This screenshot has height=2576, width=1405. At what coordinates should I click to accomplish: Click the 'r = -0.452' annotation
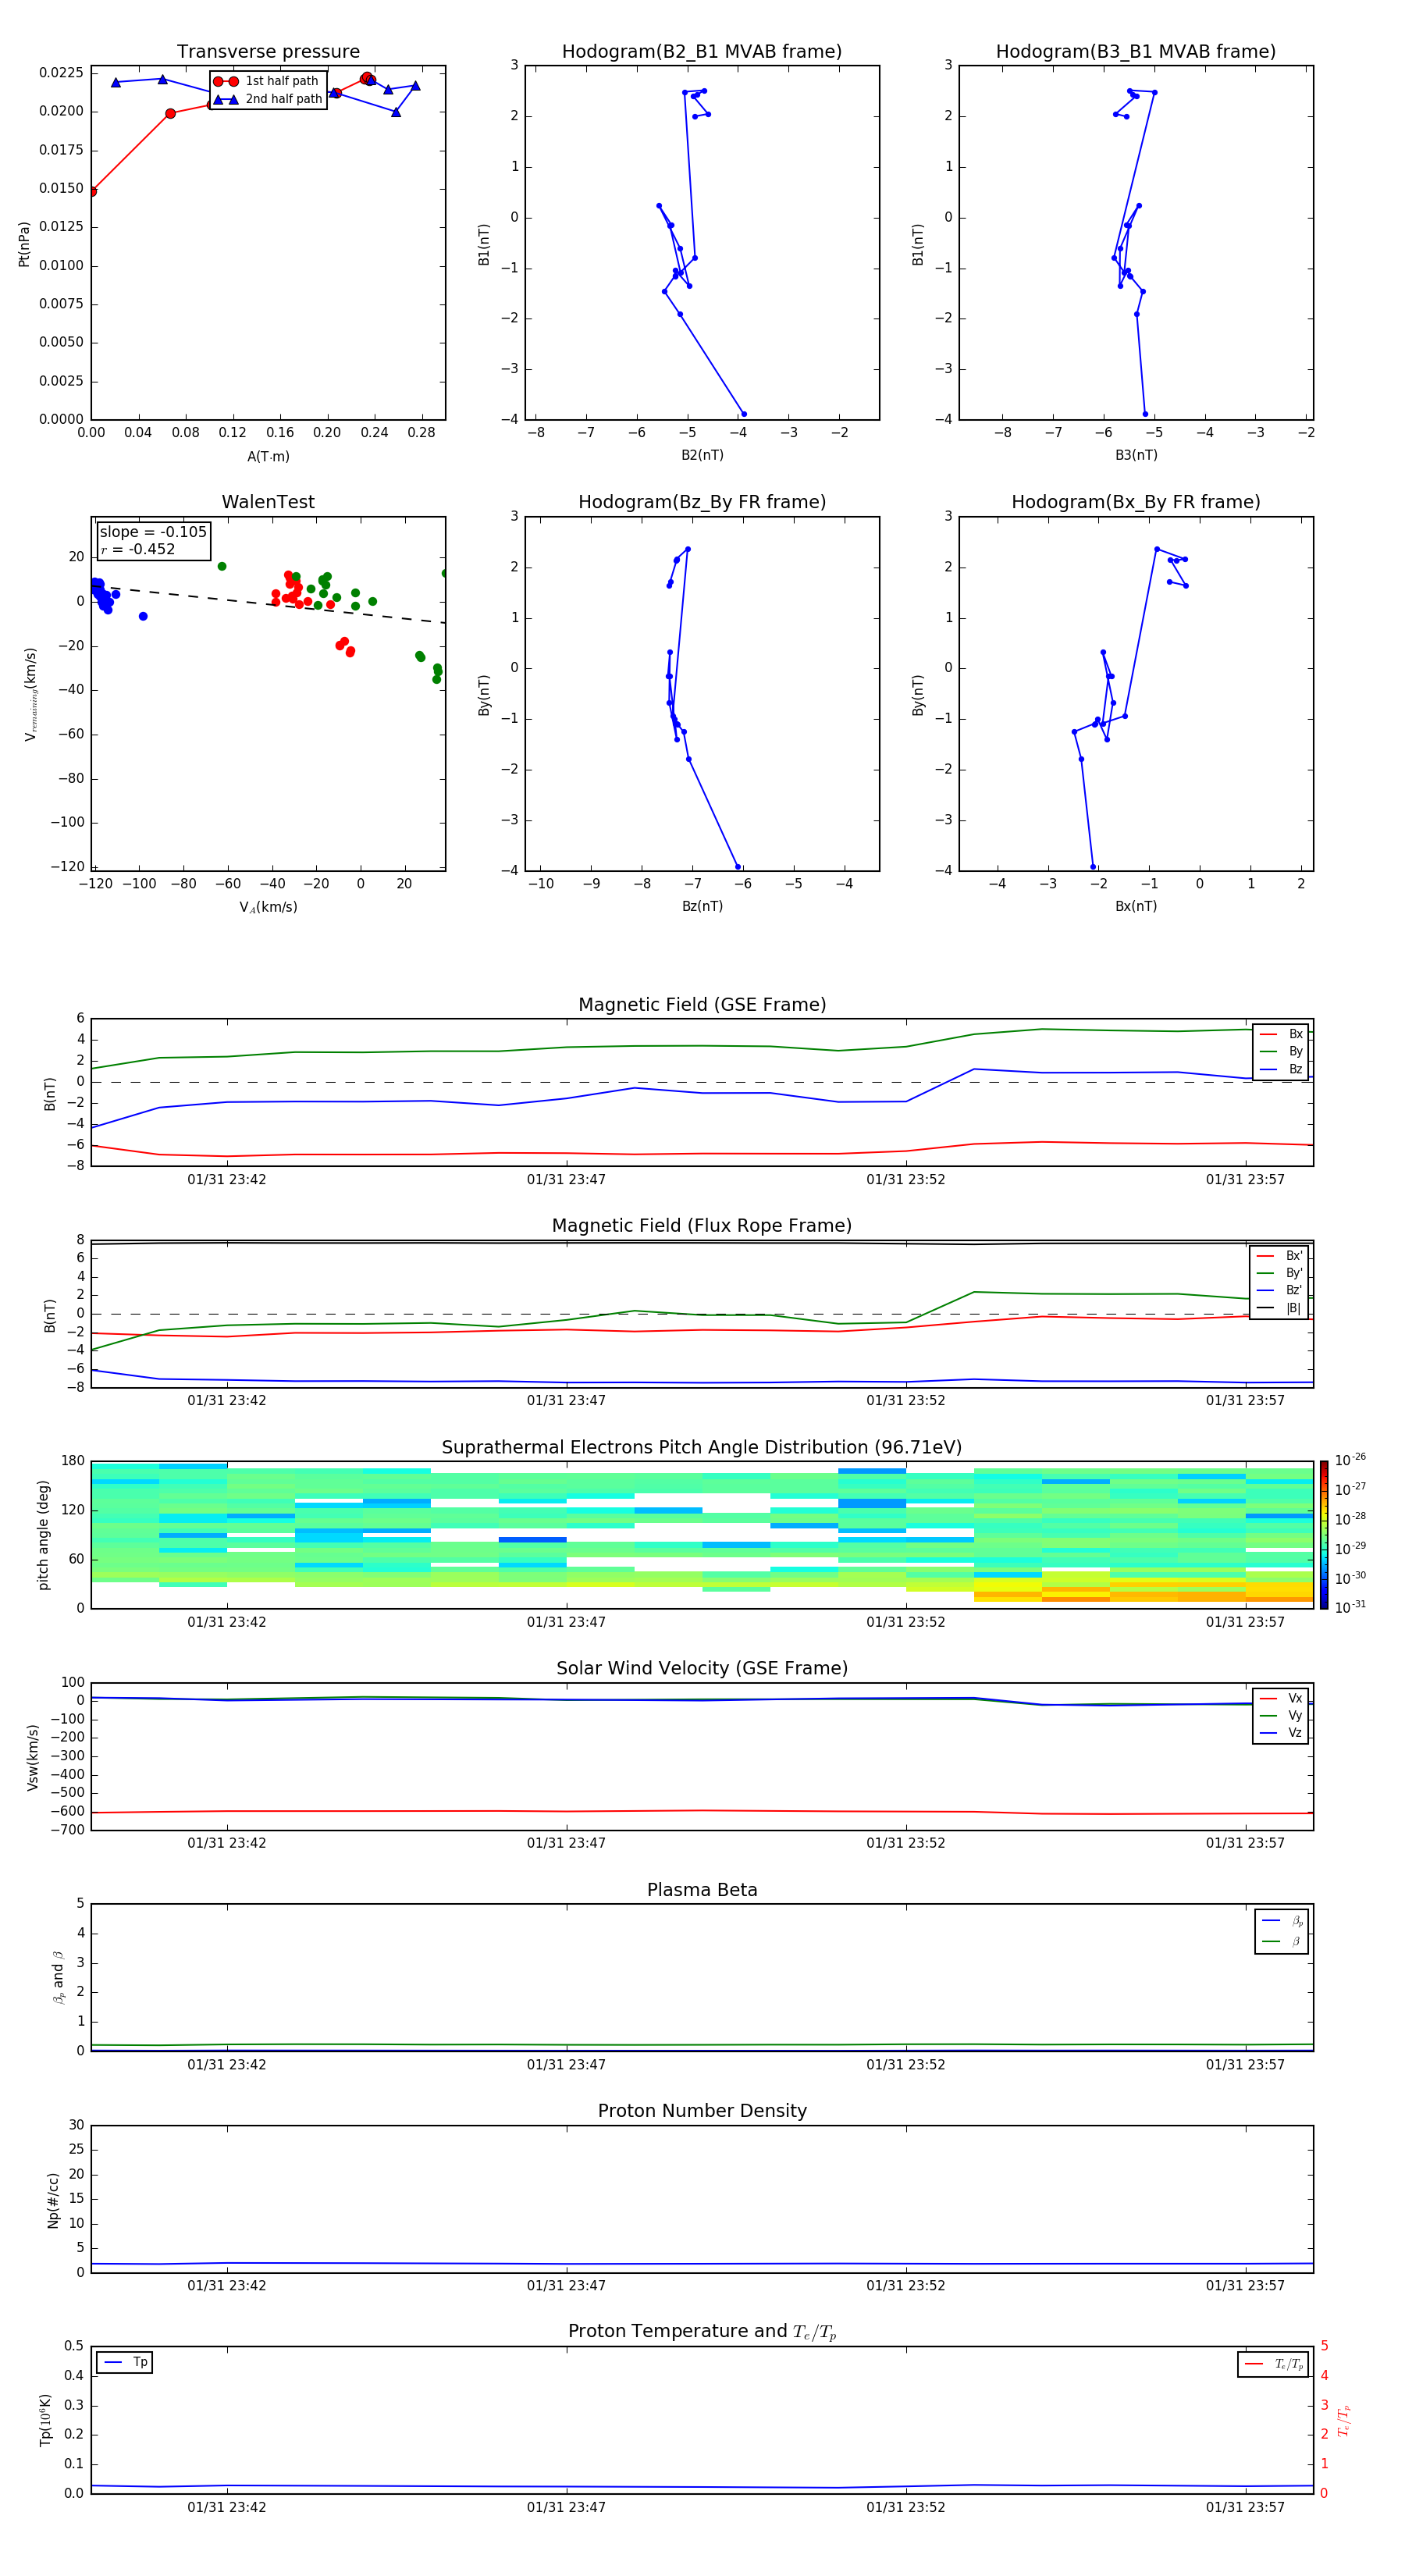pos(138,549)
